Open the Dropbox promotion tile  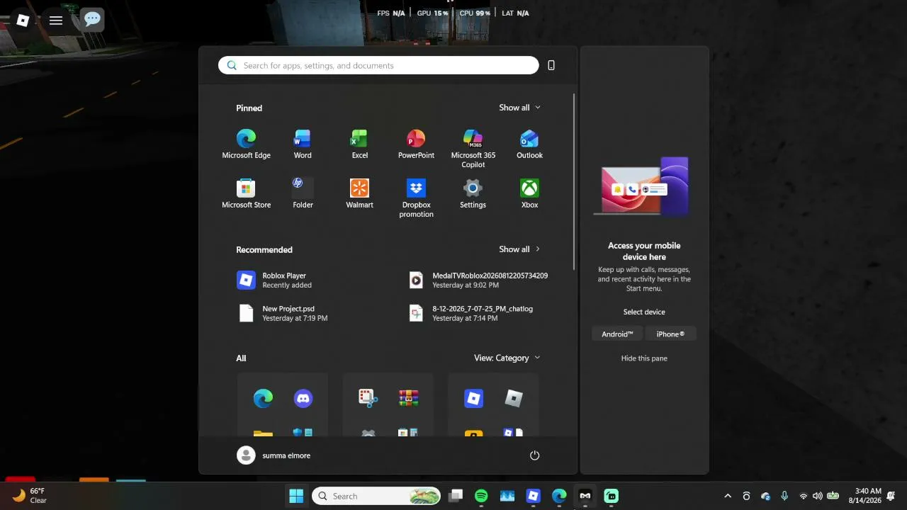pos(416,198)
